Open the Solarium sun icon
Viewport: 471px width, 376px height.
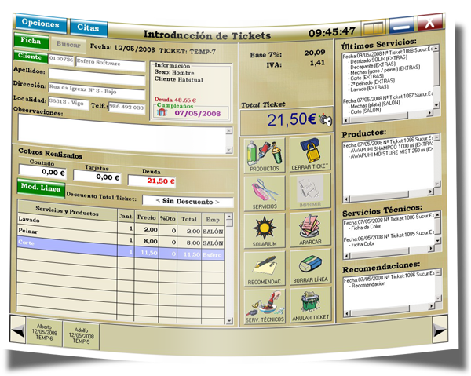(x=265, y=231)
